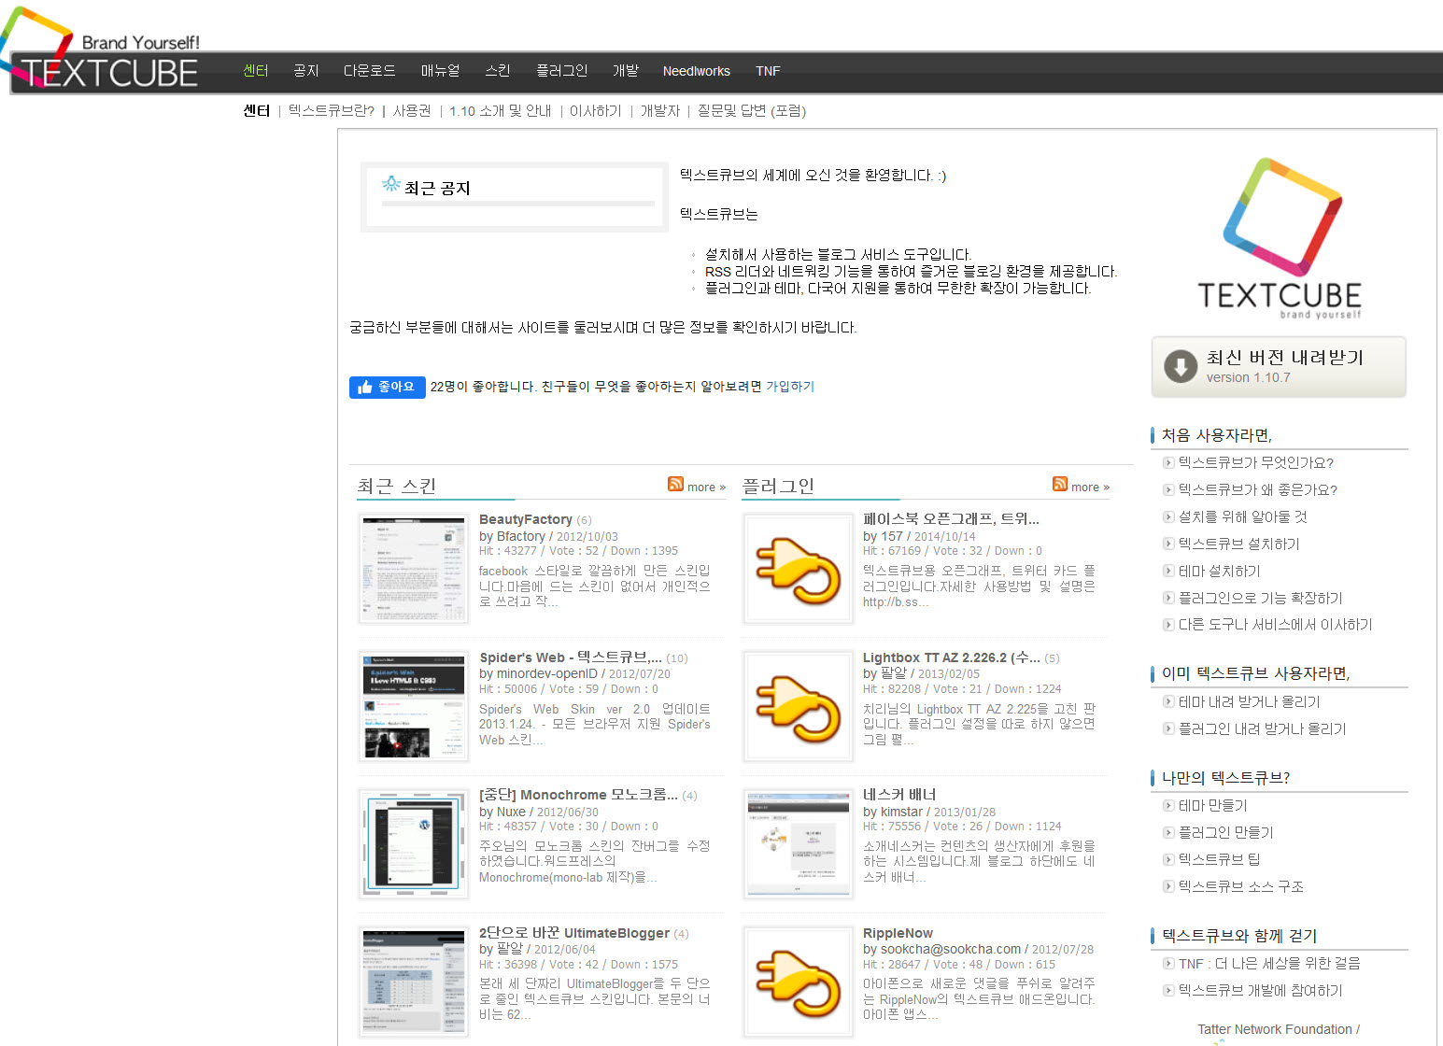Open the 다운로드 menu item
1443x1046 pixels.
[369, 71]
